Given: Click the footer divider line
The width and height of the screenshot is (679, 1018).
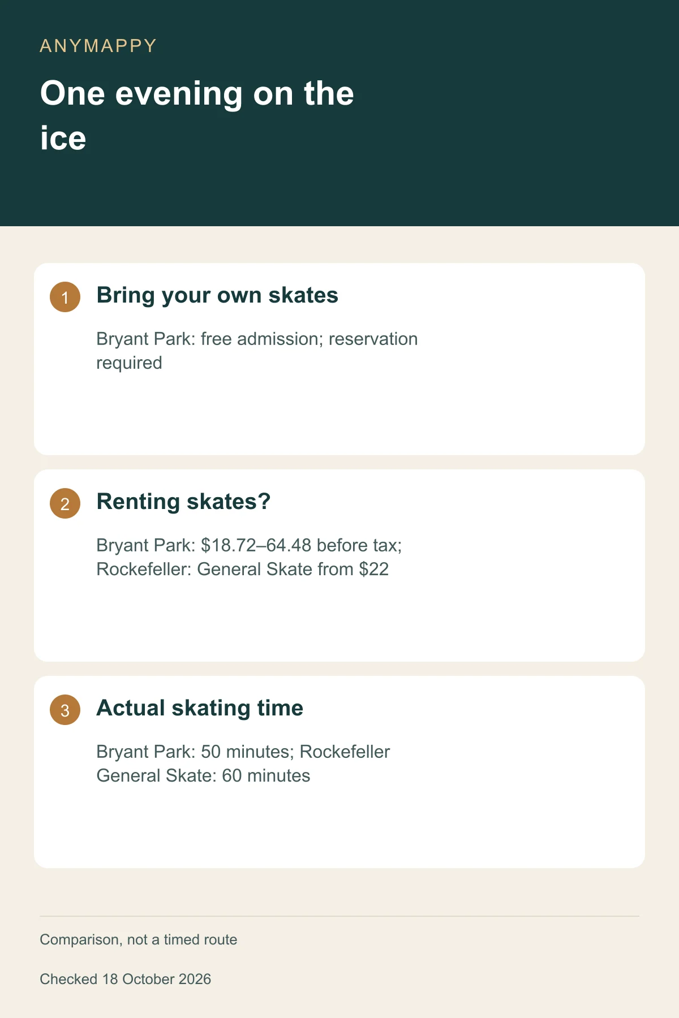Looking at the screenshot, I should click(339, 916).
